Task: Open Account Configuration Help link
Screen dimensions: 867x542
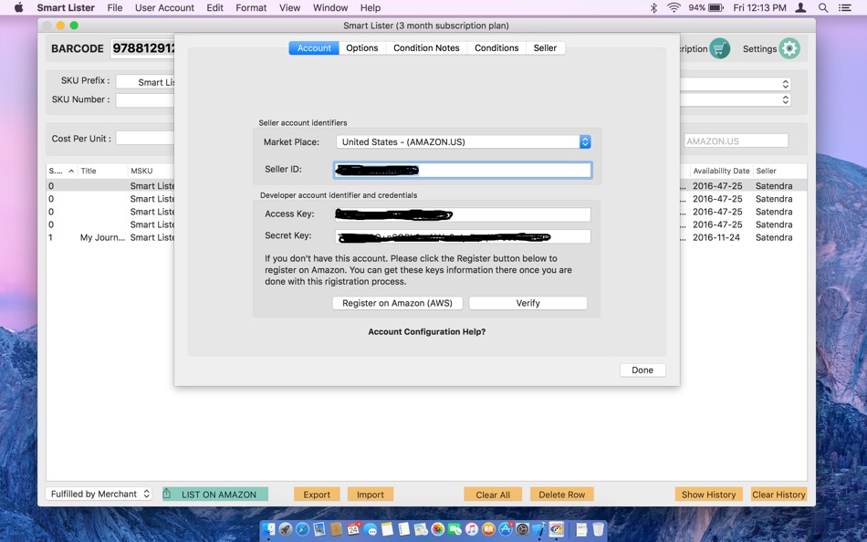Action: [427, 332]
